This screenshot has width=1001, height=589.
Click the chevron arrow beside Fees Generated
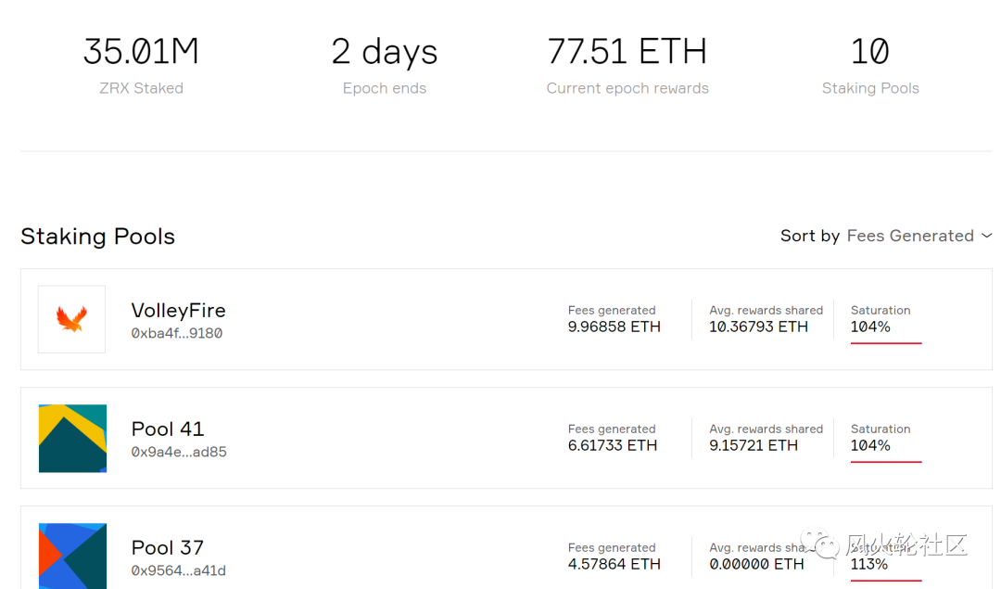[986, 236]
